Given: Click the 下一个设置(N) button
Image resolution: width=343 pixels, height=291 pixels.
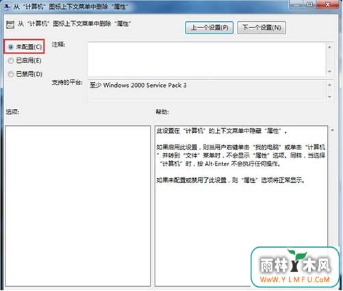Looking at the screenshot, I should pyautogui.click(x=262, y=28).
